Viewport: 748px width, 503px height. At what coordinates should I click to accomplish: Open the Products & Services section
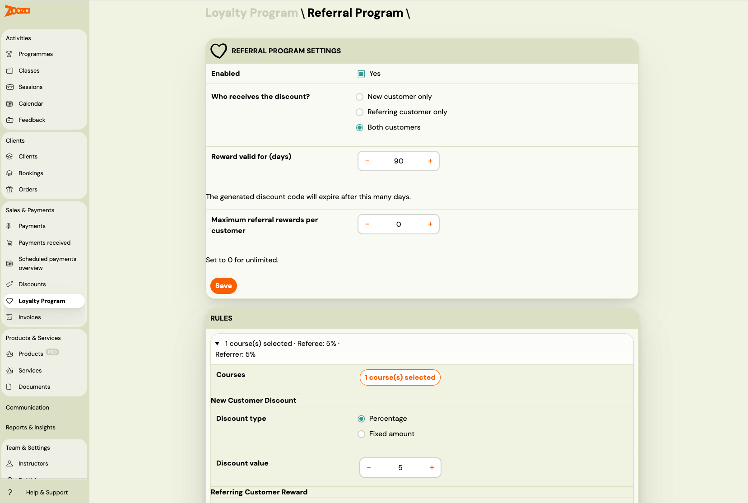[x=33, y=338]
